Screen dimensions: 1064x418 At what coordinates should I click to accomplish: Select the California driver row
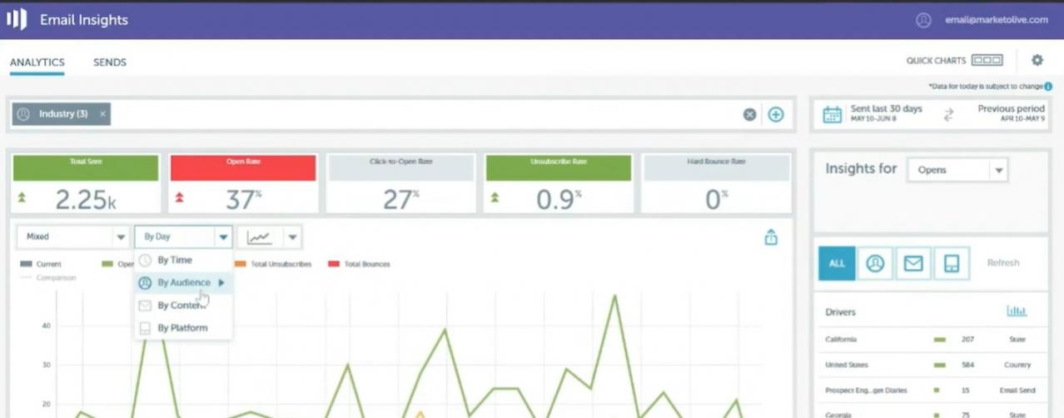(929, 340)
